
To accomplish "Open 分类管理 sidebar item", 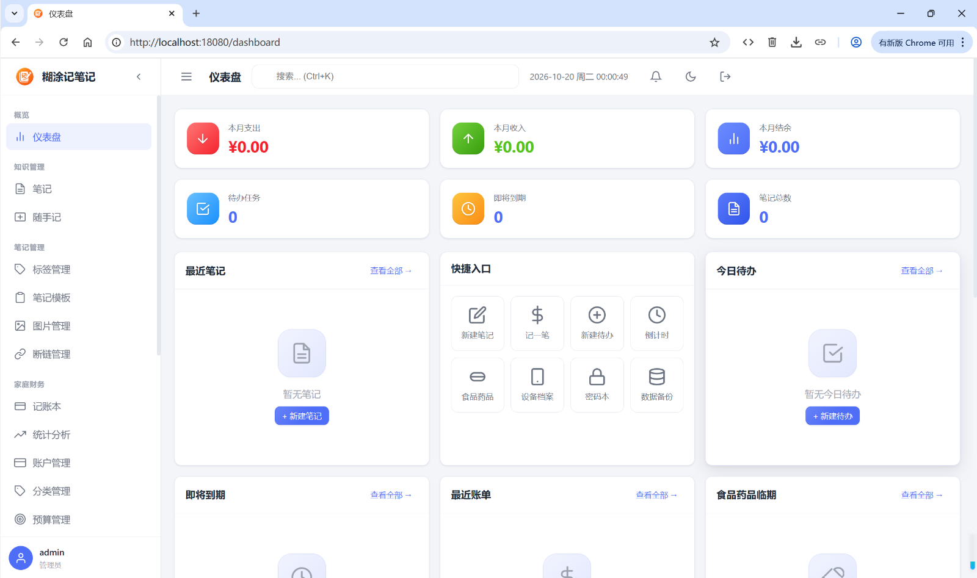I will [x=79, y=491].
